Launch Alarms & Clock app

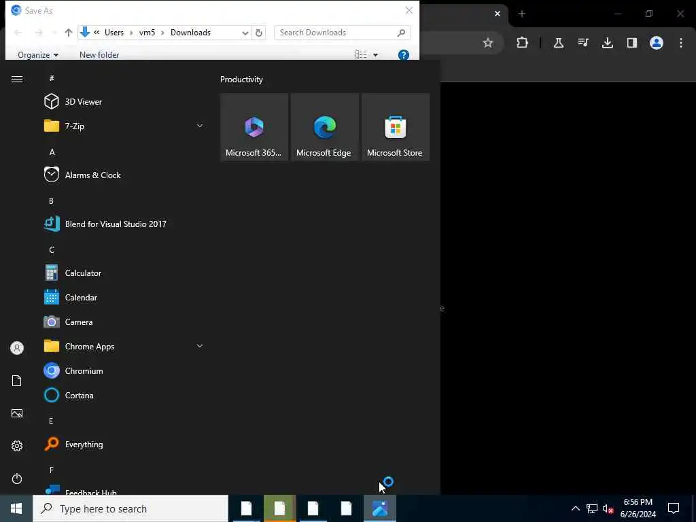tap(124, 175)
